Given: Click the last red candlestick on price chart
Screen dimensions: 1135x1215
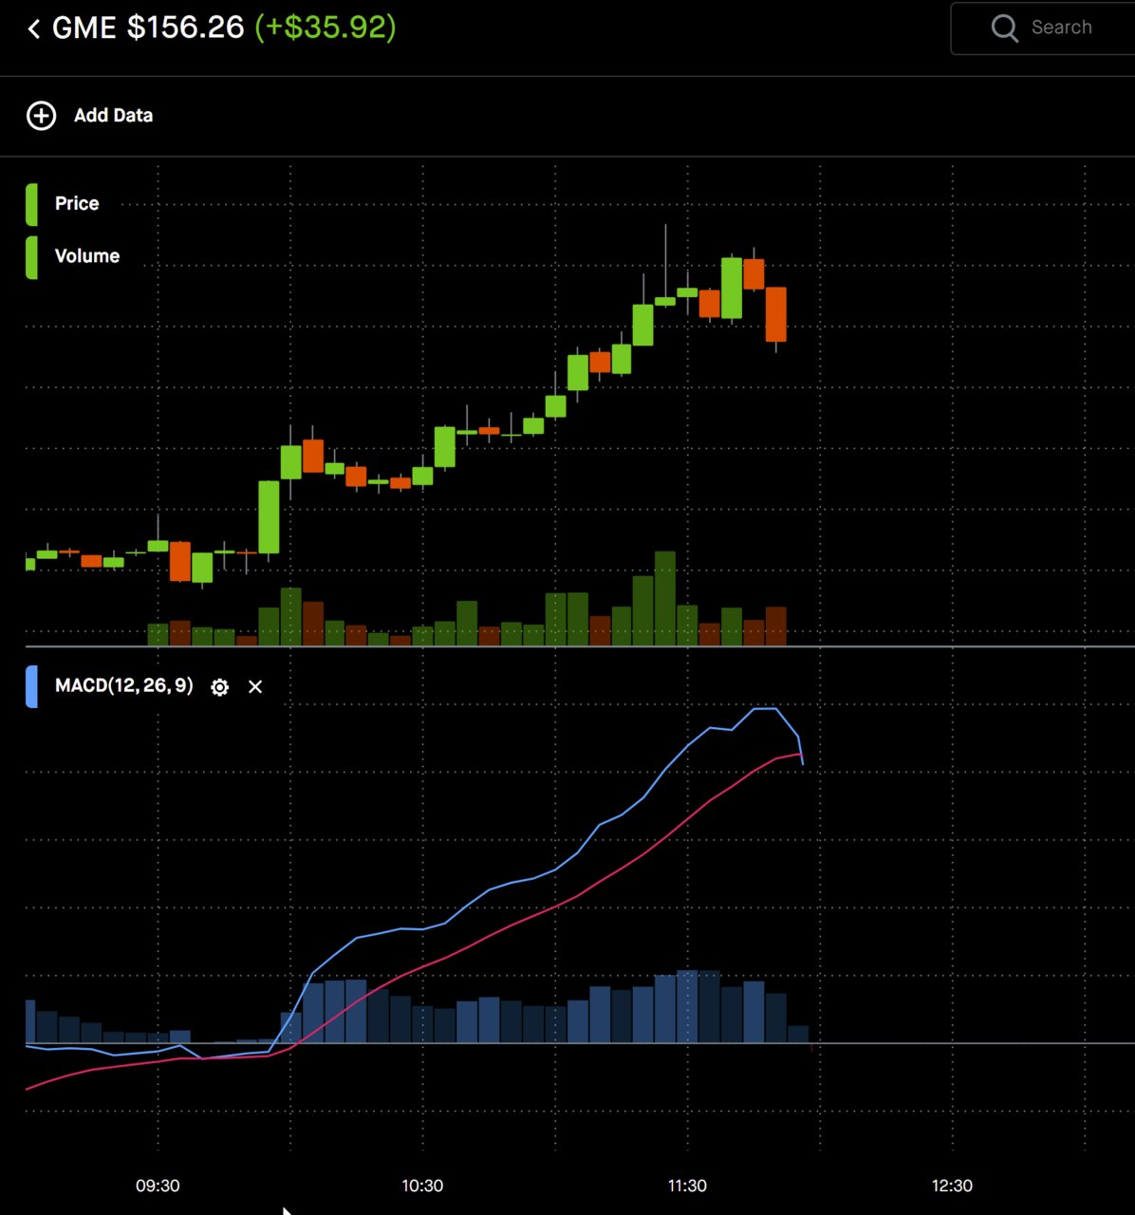Looking at the screenshot, I should (776, 314).
